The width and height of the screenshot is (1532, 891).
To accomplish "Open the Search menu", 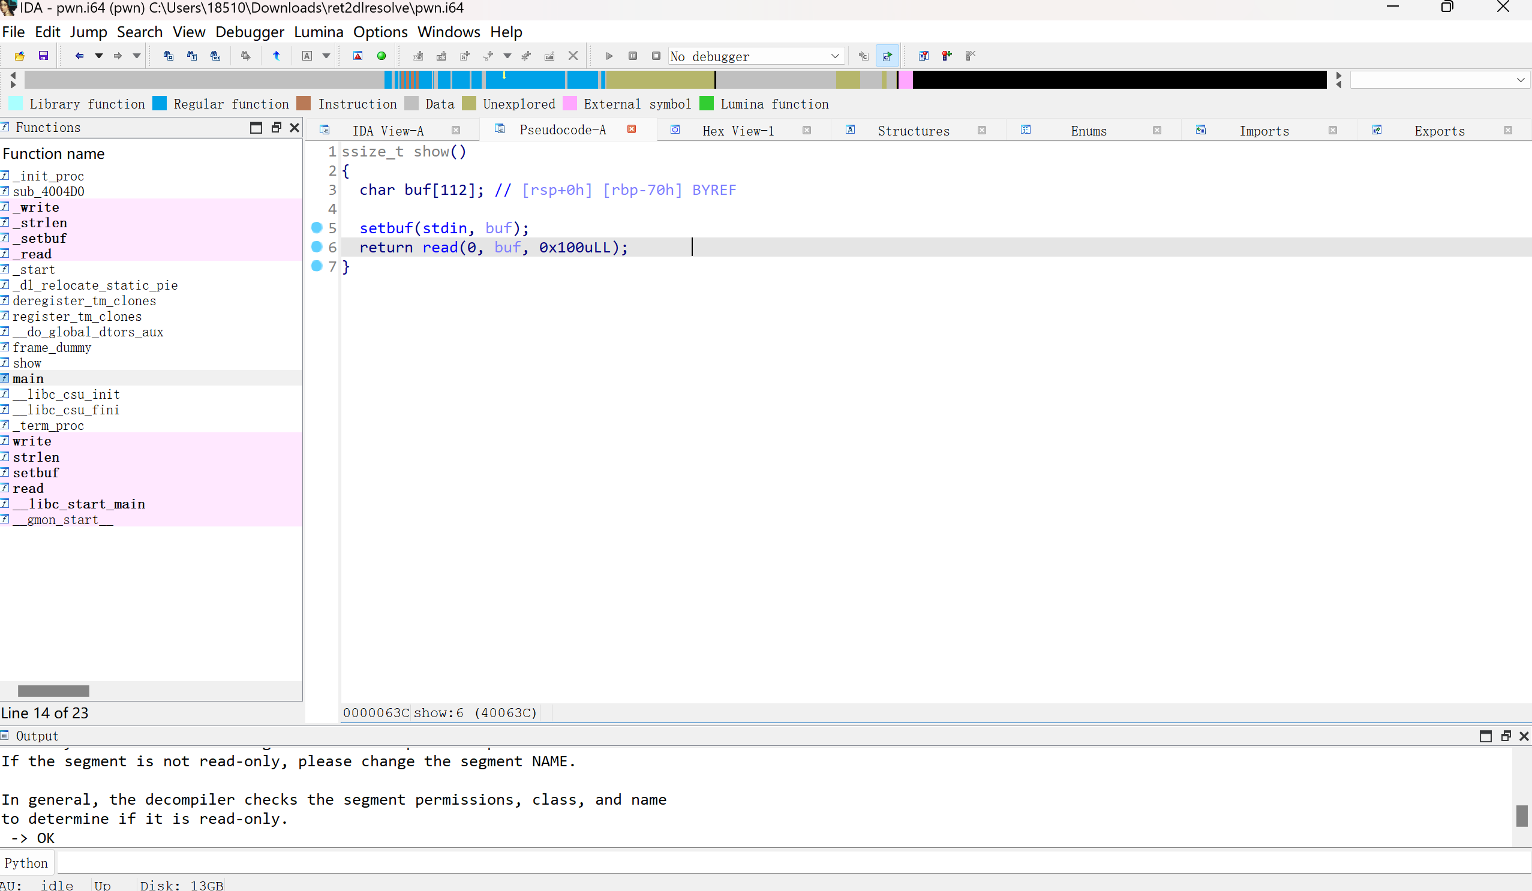I will tap(140, 32).
